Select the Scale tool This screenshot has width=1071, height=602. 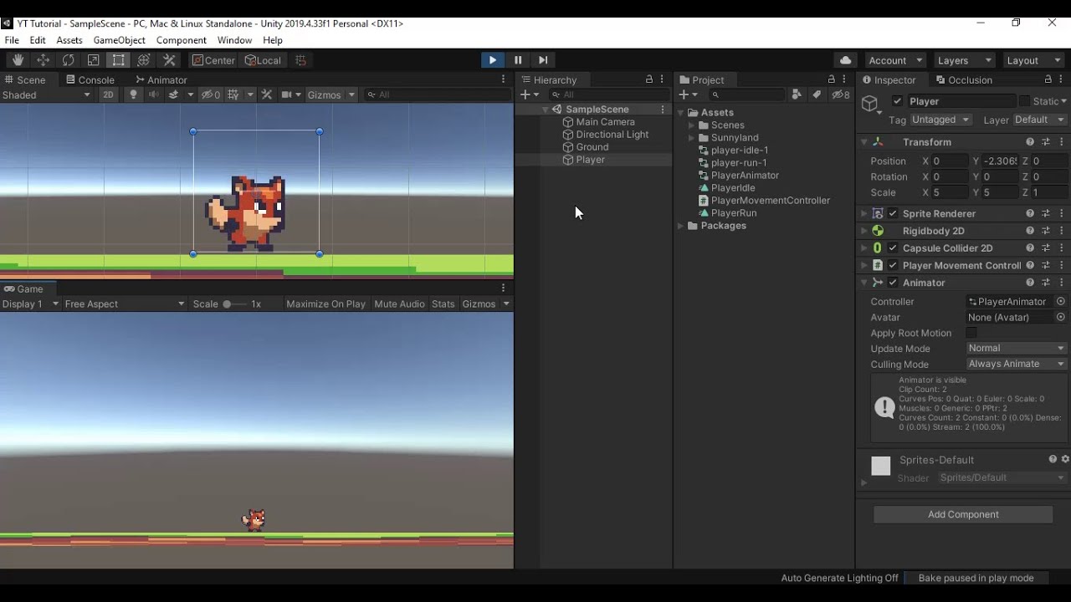[93, 60]
